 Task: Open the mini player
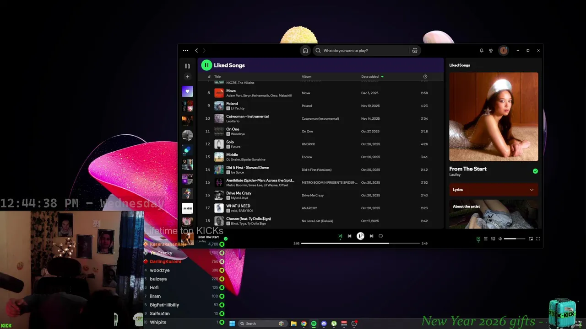(x=531, y=239)
